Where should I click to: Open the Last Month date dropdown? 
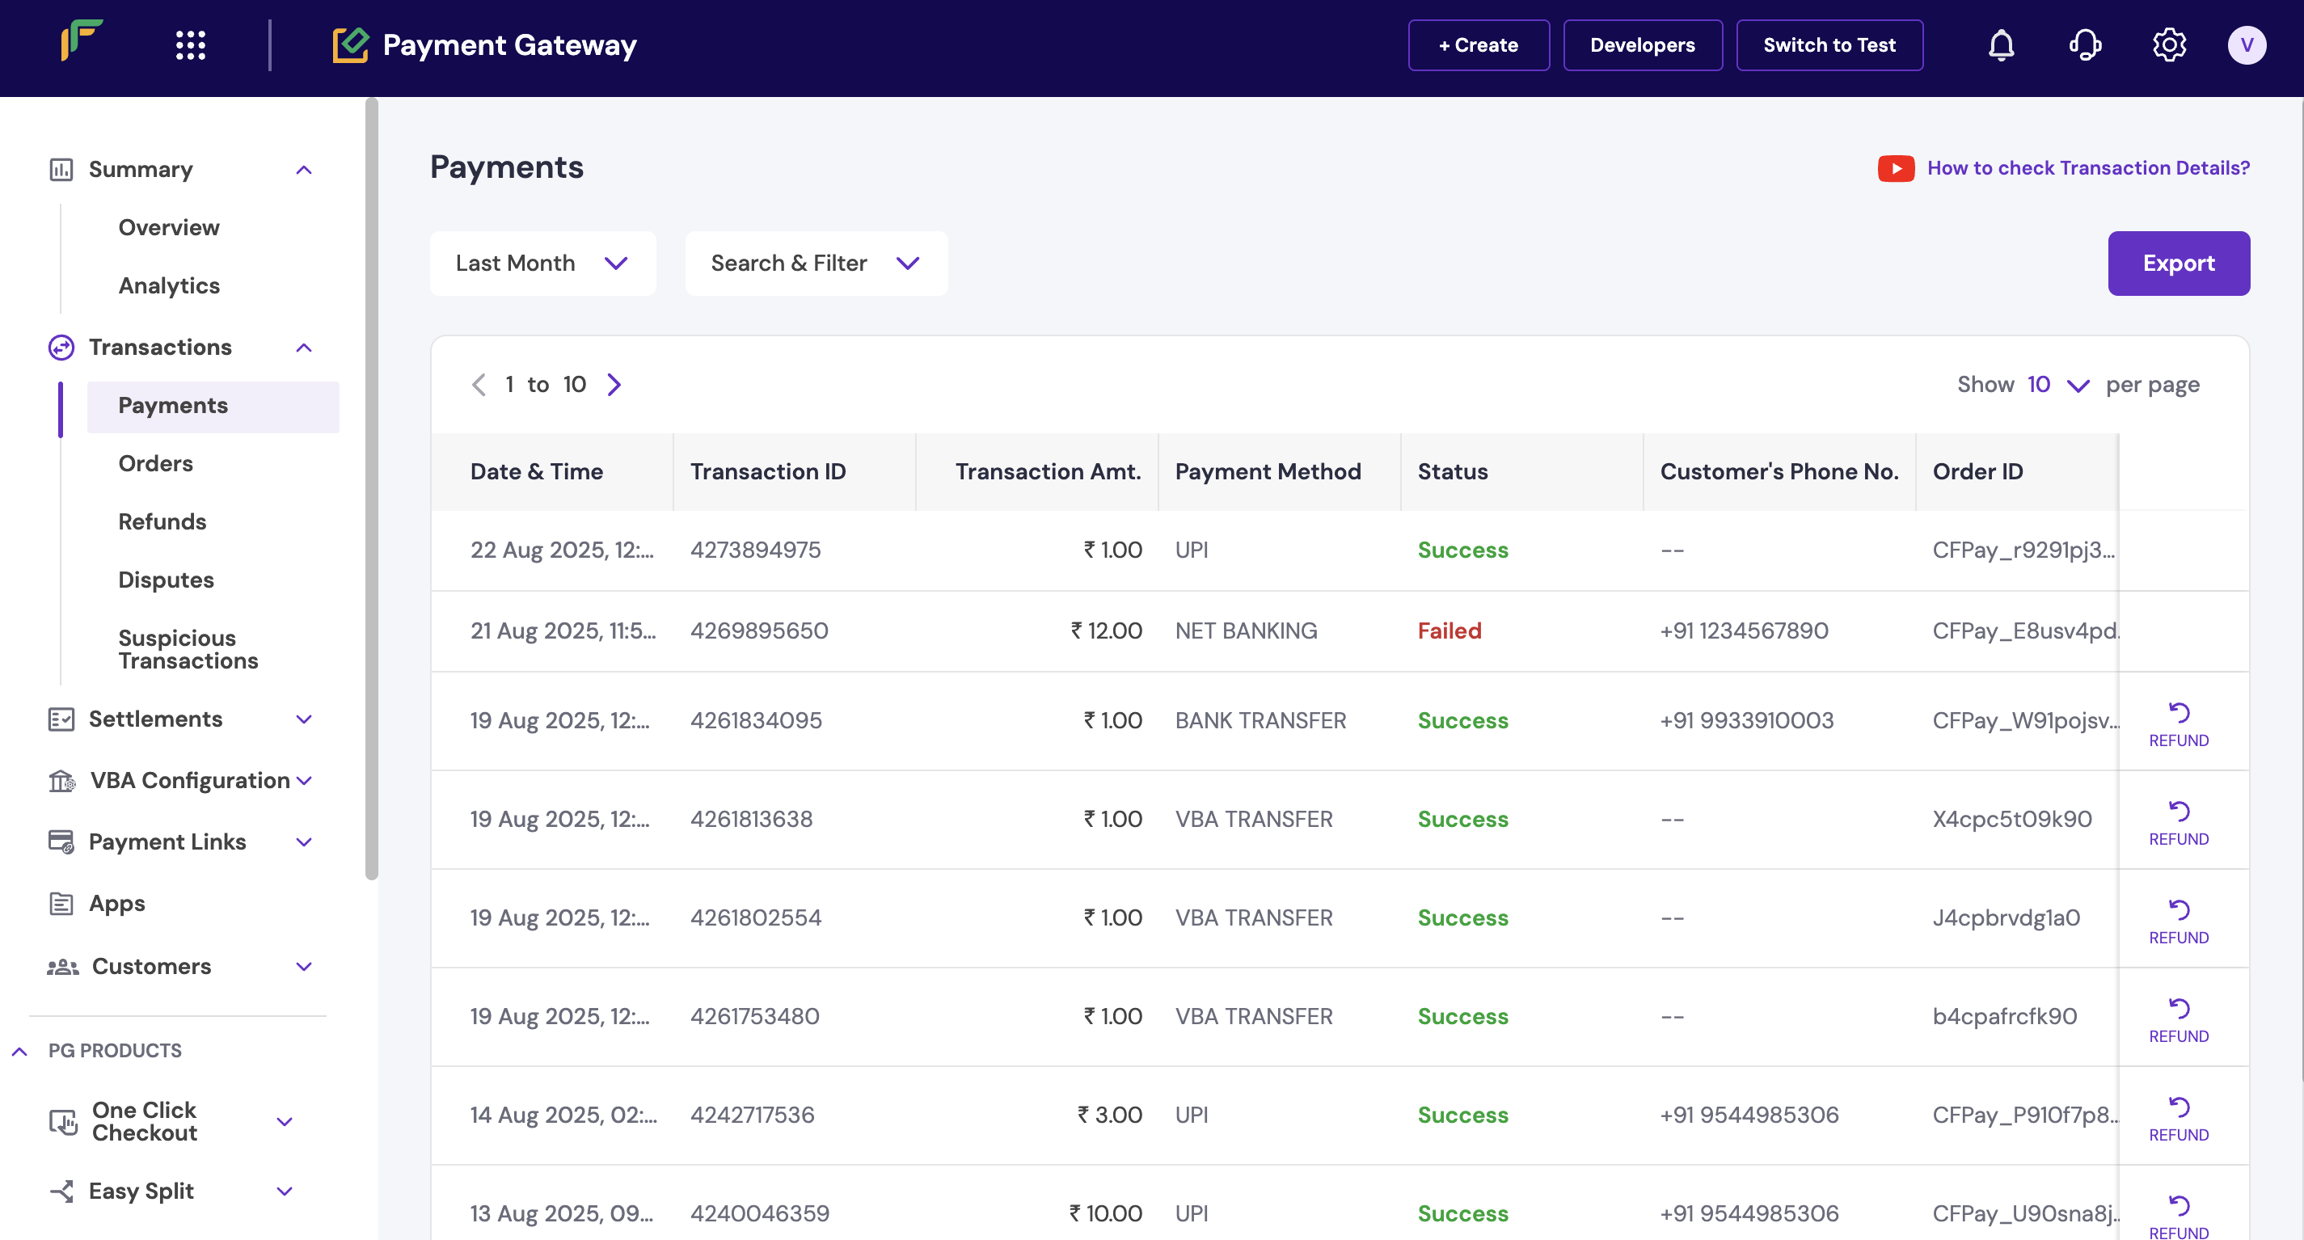point(542,263)
